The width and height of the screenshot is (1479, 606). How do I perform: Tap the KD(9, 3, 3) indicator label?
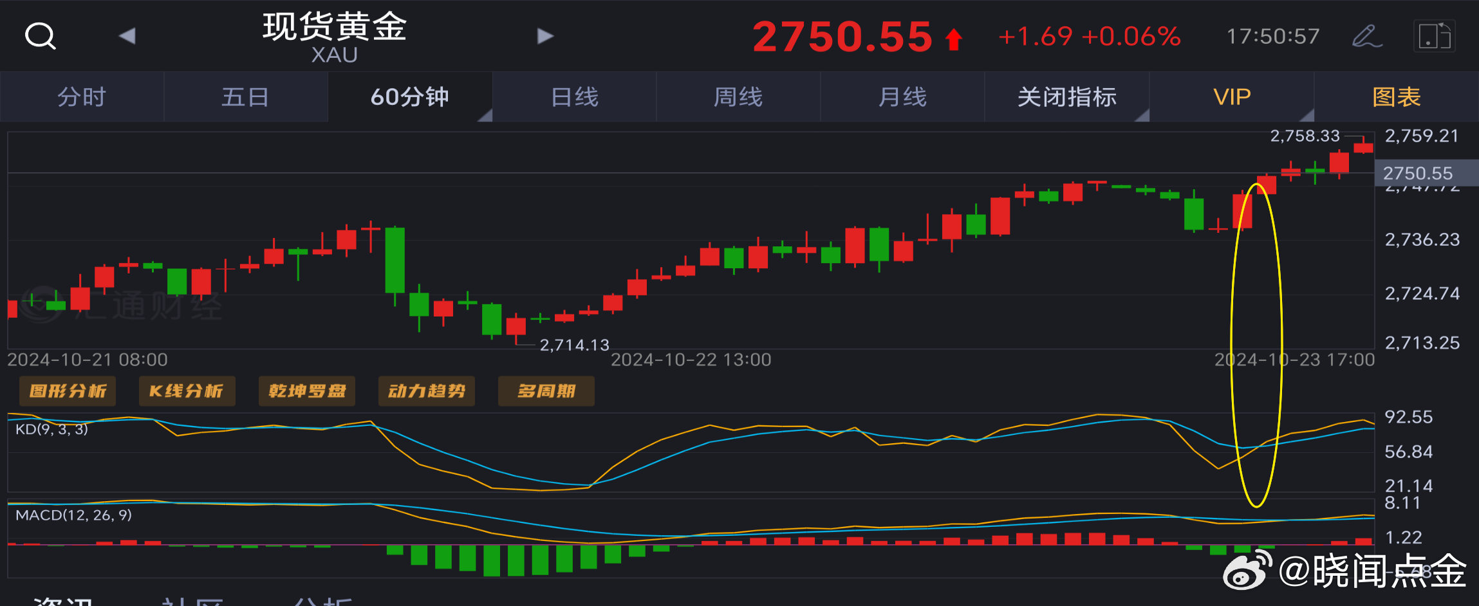[51, 429]
